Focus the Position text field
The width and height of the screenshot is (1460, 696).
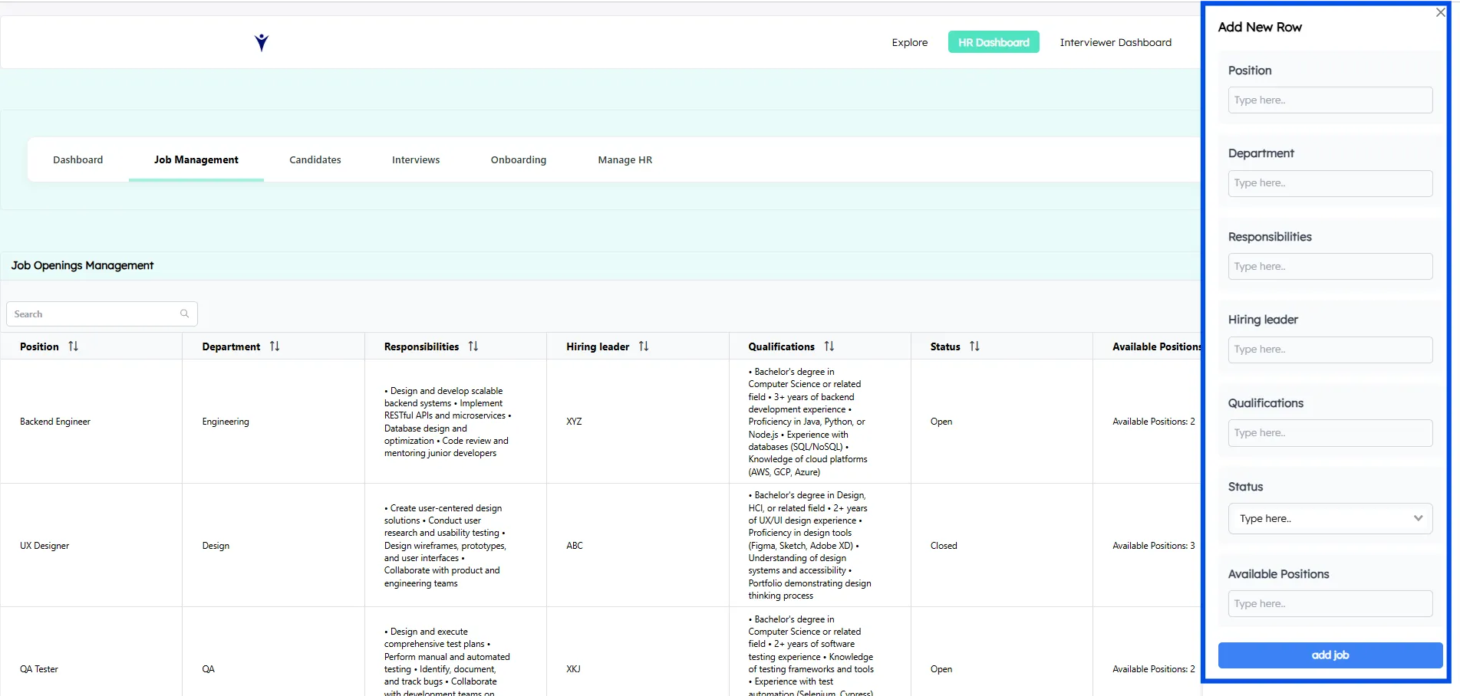point(1330,100)
